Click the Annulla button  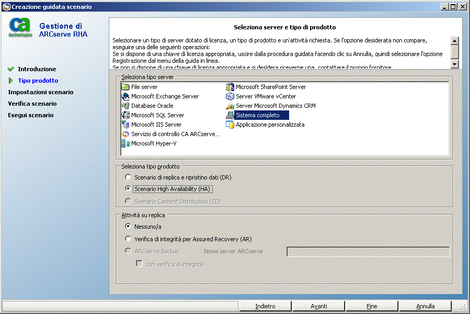425,306
